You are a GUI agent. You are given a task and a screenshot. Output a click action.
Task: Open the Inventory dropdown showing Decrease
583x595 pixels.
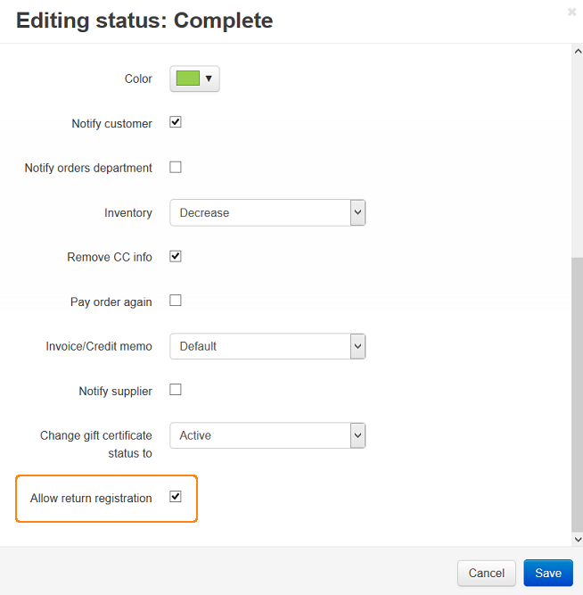tap(267, 212)
